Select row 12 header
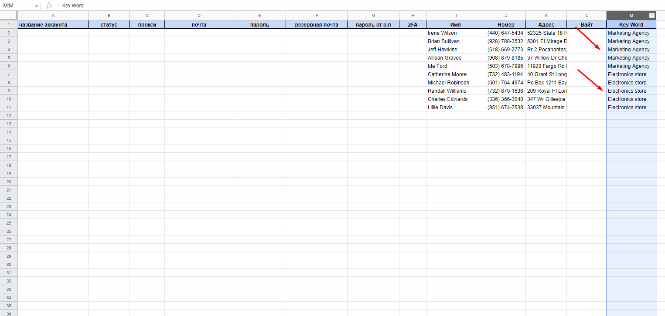The width and height of the screenshot is (665, 316). tap(9, 116)
